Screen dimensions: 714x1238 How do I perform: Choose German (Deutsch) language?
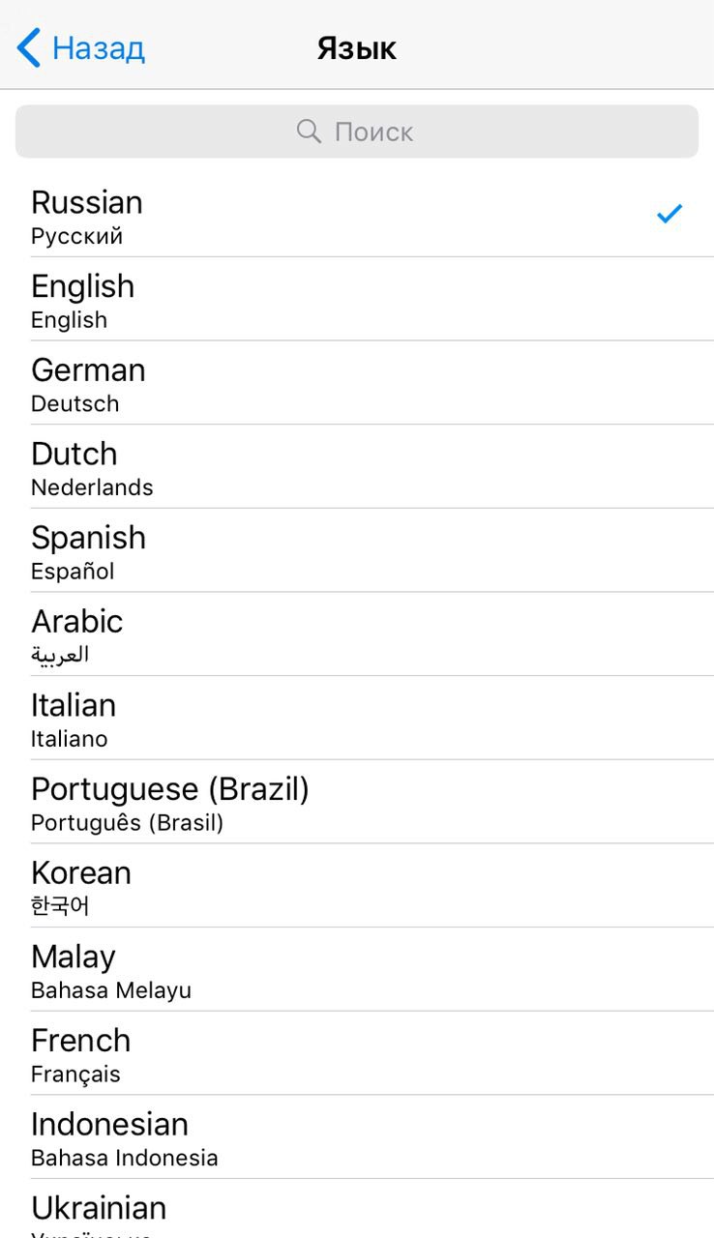coord(357,383)
